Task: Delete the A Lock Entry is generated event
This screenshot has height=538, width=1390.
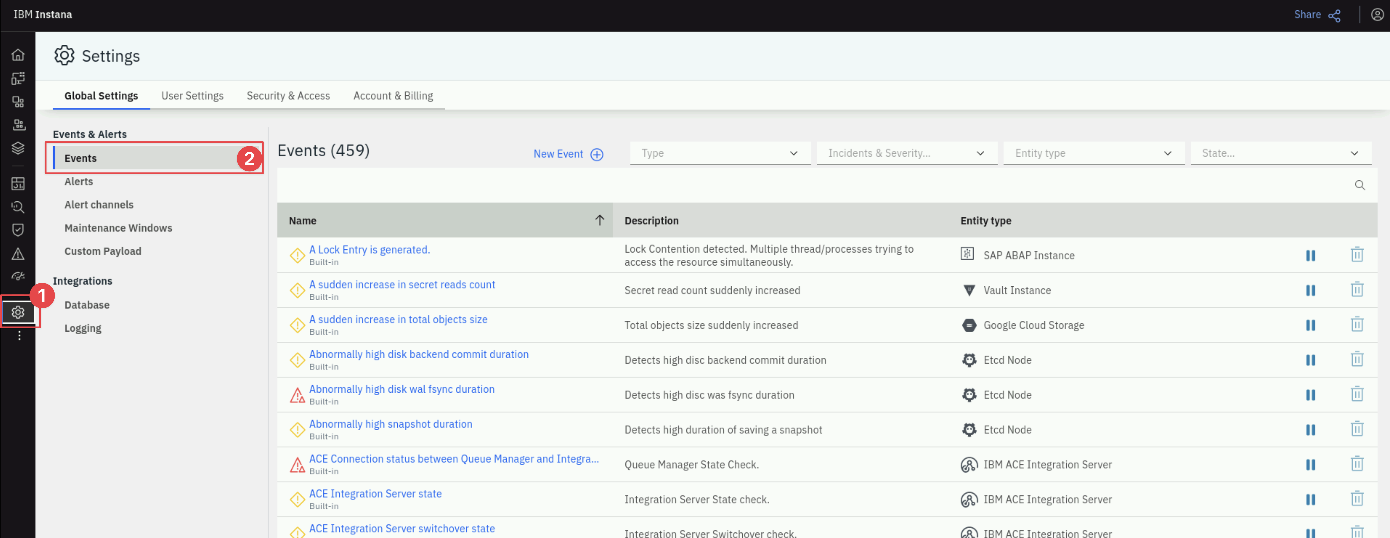Action: click(x=1356, y=255)
